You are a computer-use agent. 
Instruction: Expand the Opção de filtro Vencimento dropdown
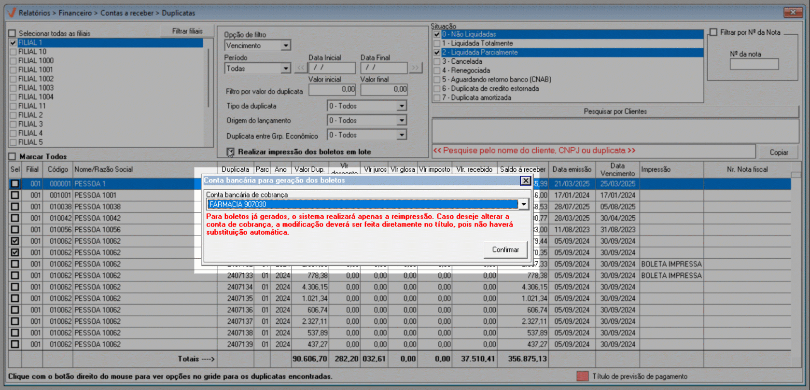[286, 45]
